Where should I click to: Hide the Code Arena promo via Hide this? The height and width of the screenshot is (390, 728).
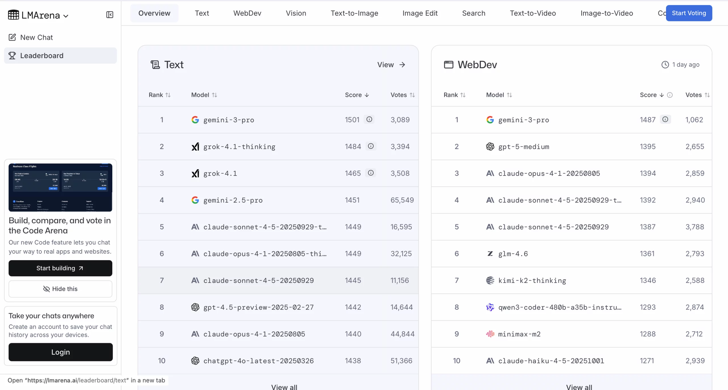(60, 289)
